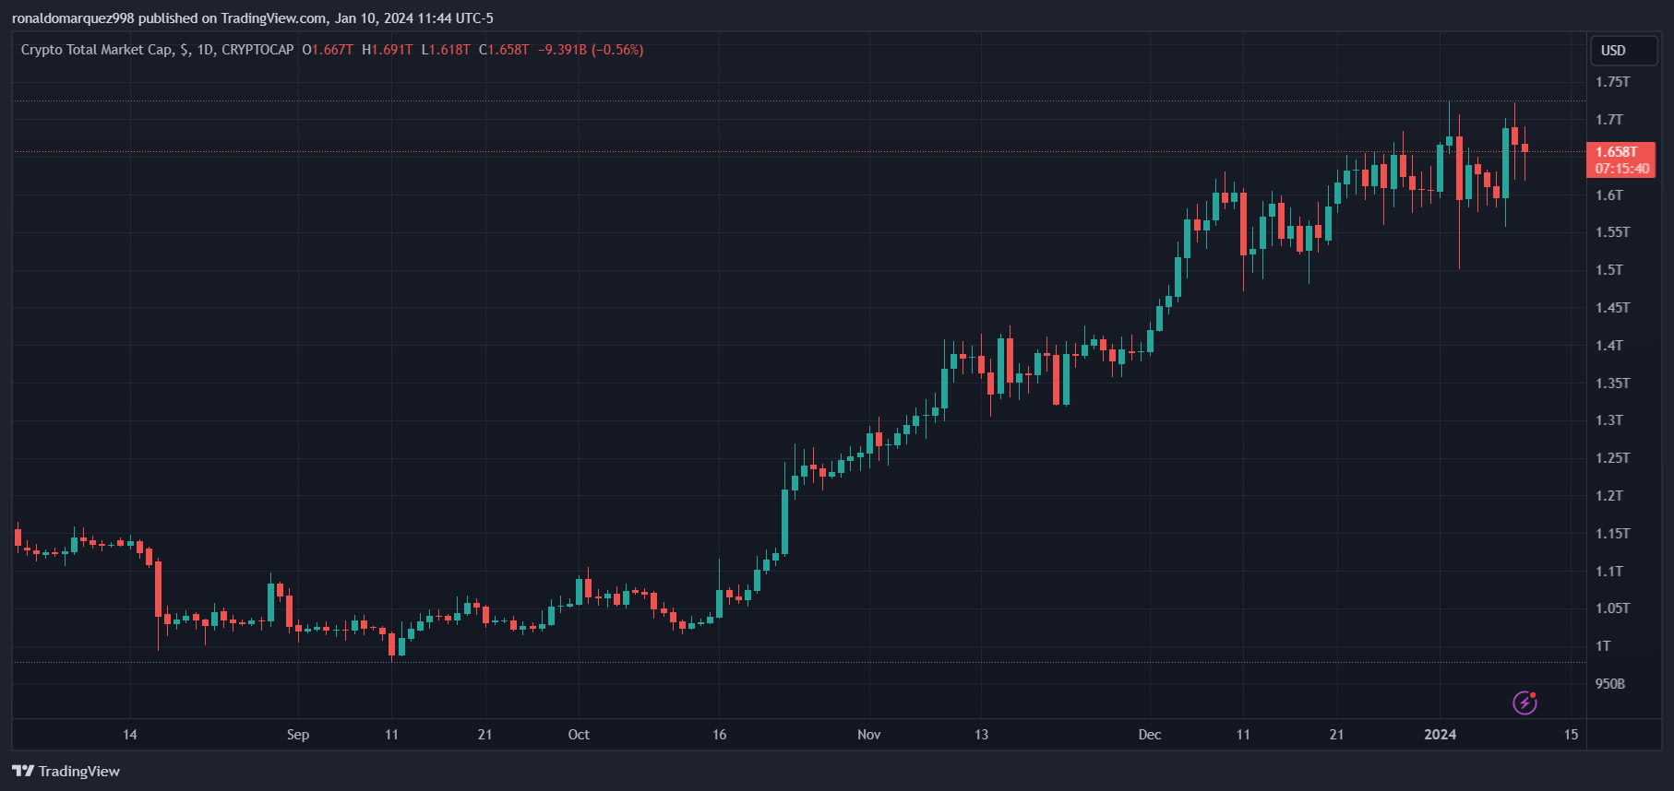The width and height of the screenshot is (1674, 791).
Task: Click the 1.4T price axis label
Action: [x=1609, y=346]
